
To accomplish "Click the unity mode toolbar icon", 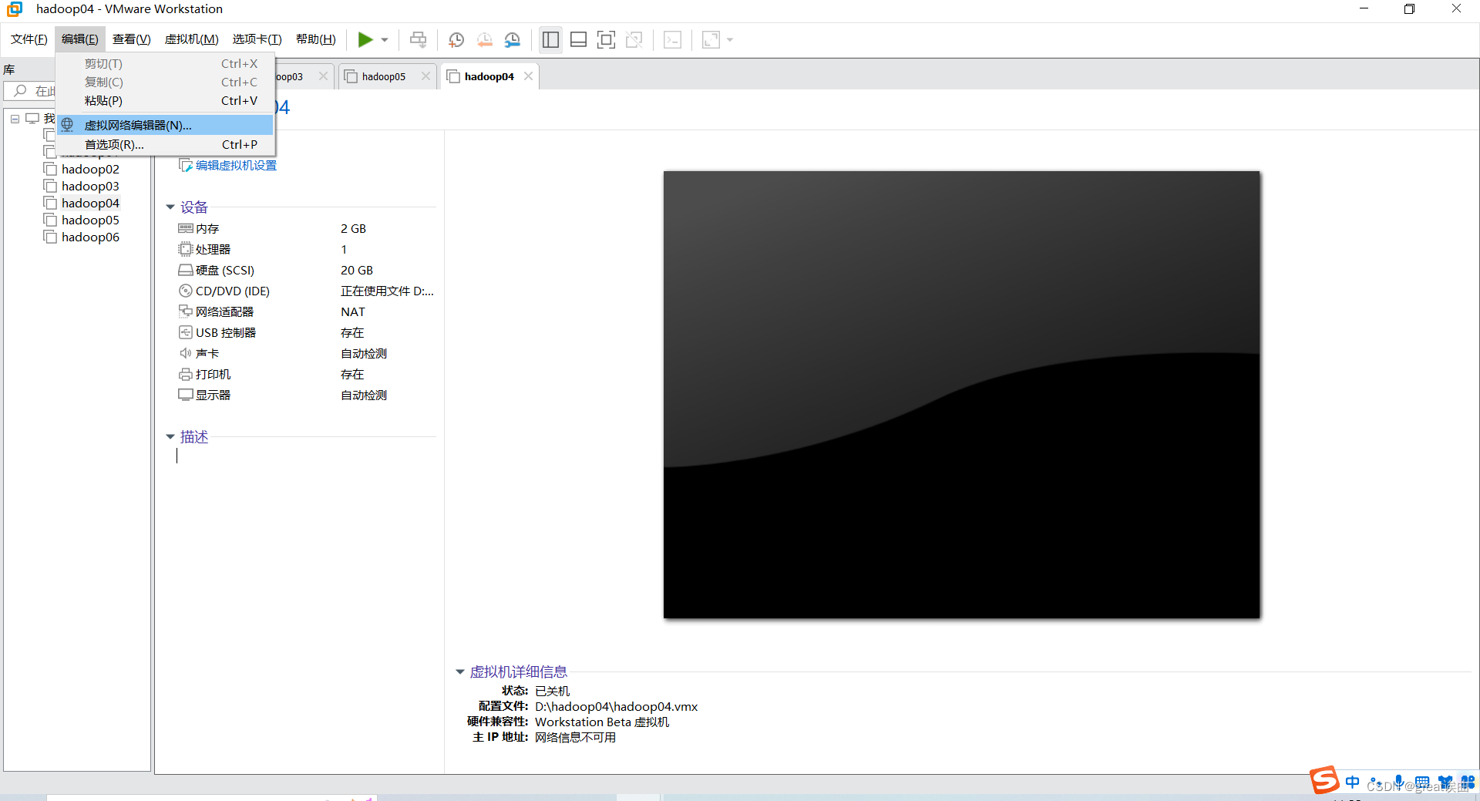I will pos(634,39).
